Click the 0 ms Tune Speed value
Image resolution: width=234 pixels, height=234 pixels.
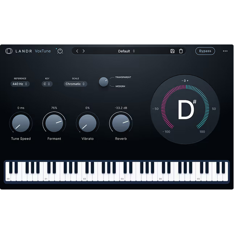[21, 108]
